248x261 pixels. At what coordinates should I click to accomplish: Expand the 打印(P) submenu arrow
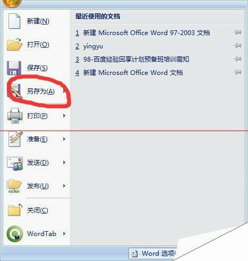coord(64,116)
